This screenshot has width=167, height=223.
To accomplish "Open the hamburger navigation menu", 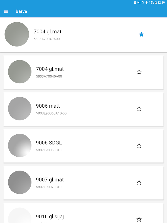I will (6, 11).
